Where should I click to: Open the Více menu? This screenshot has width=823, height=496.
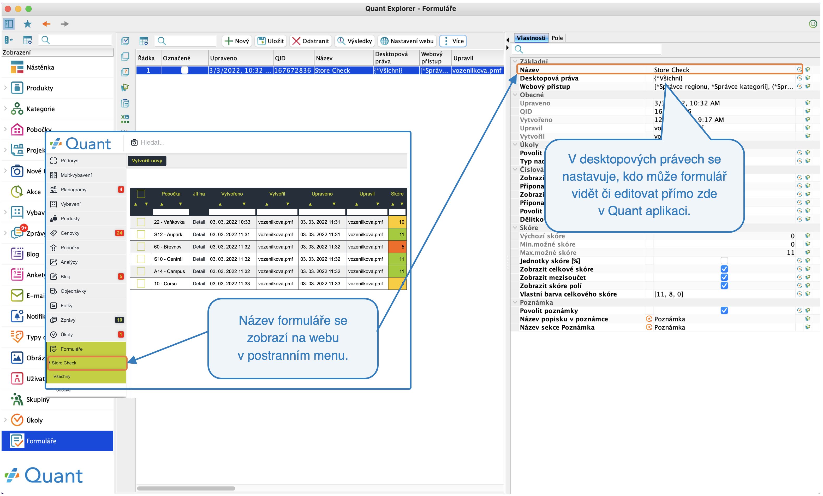[x=453, y=41]
